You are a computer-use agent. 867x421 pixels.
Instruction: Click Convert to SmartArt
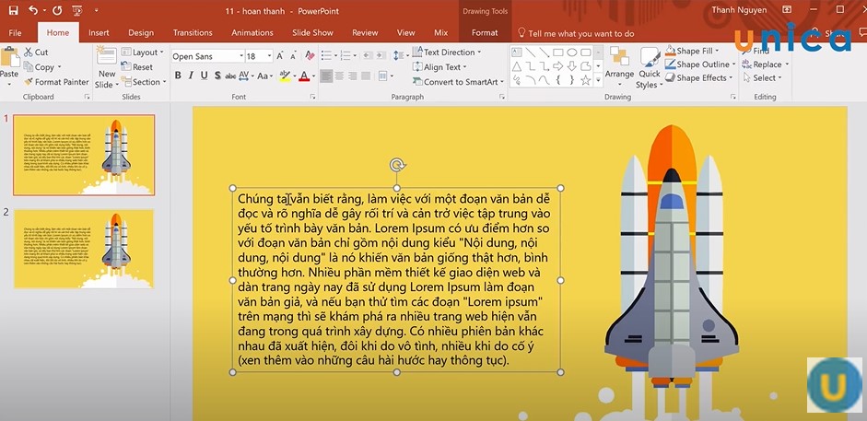tap(459, 82)
